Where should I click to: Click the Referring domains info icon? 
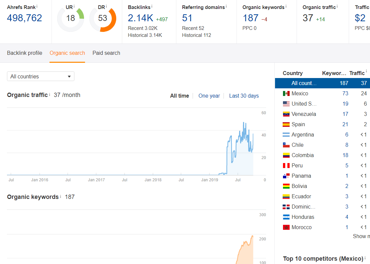pos(226,6)
